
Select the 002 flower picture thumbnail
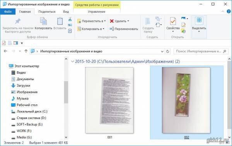186,100
